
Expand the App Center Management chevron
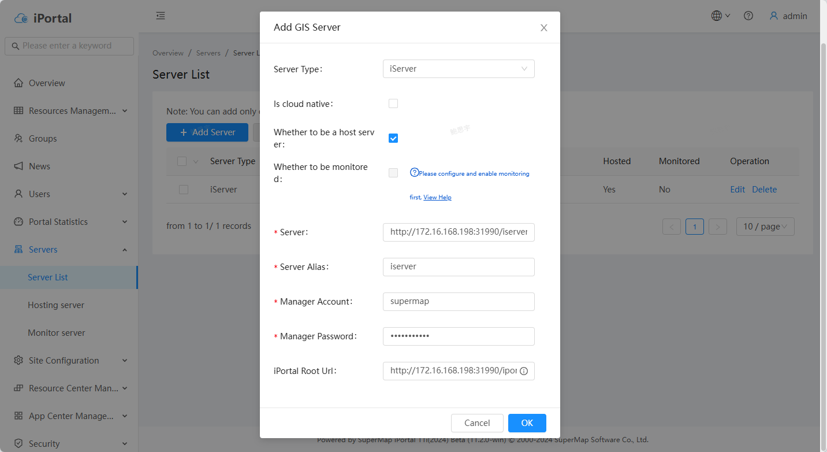click(x=125, y=416)
